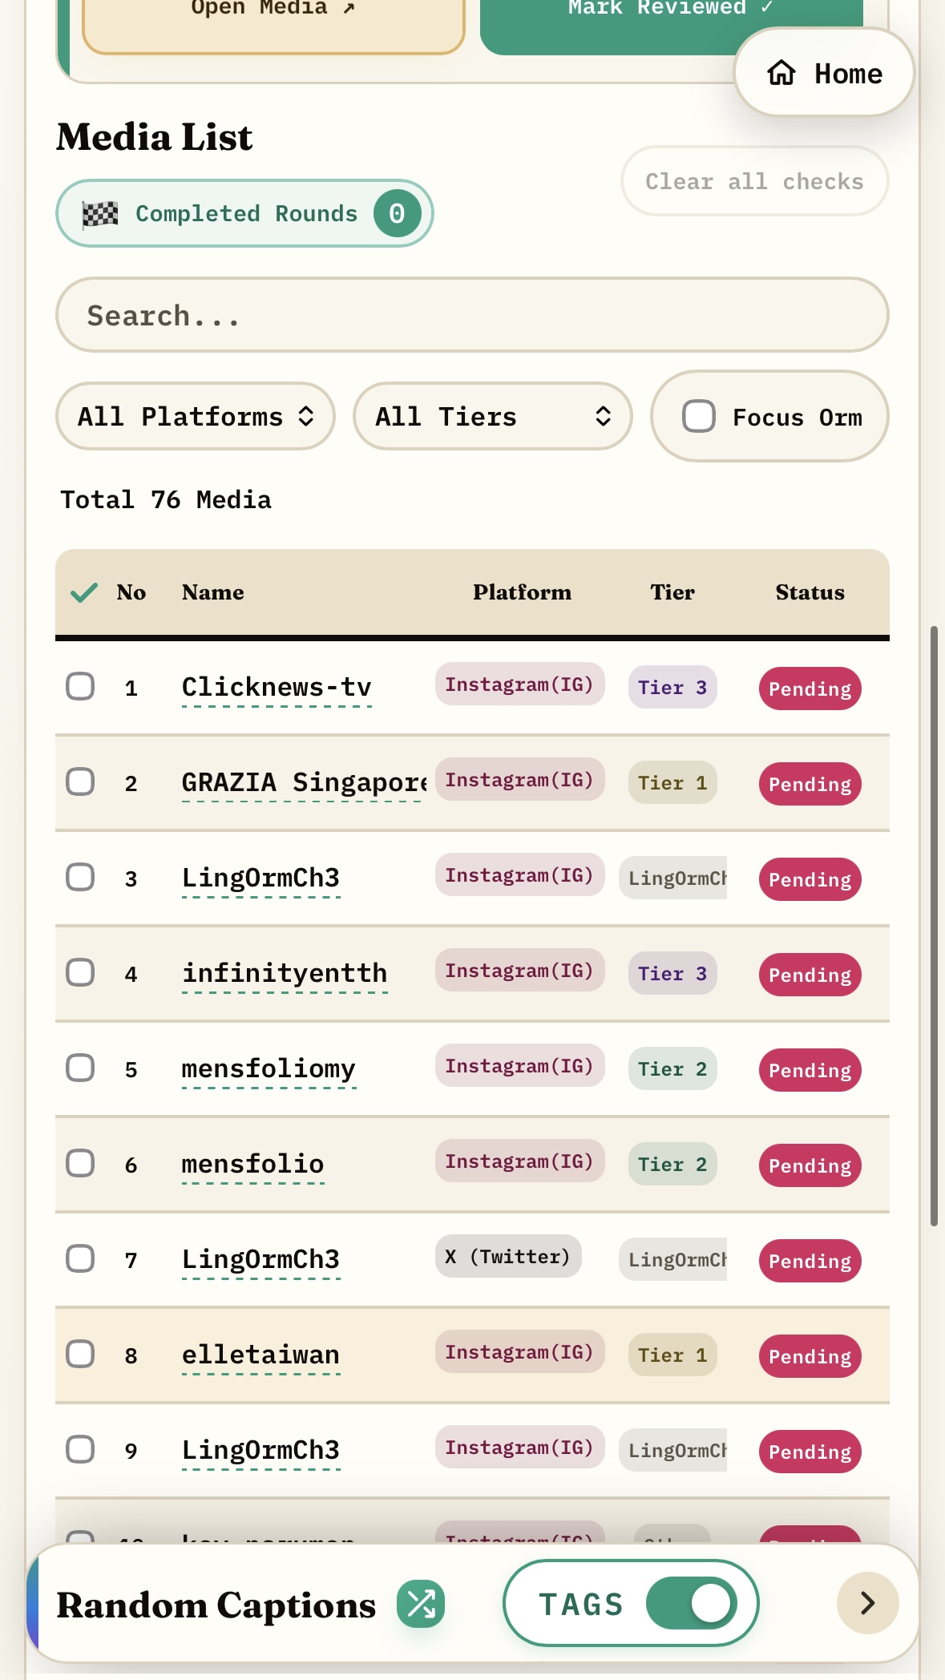
Task: Sort by the Status column header
Action: 810,592
